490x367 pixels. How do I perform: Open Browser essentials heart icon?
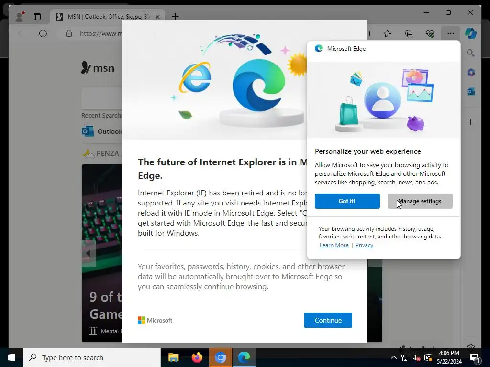tap(430, 33)
